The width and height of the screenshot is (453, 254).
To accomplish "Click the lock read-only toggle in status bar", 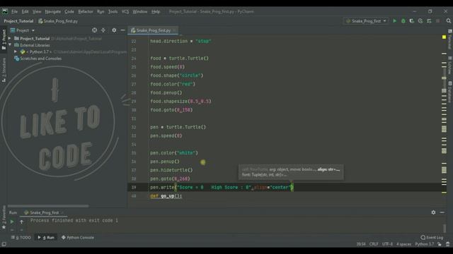I will [439, 244].
